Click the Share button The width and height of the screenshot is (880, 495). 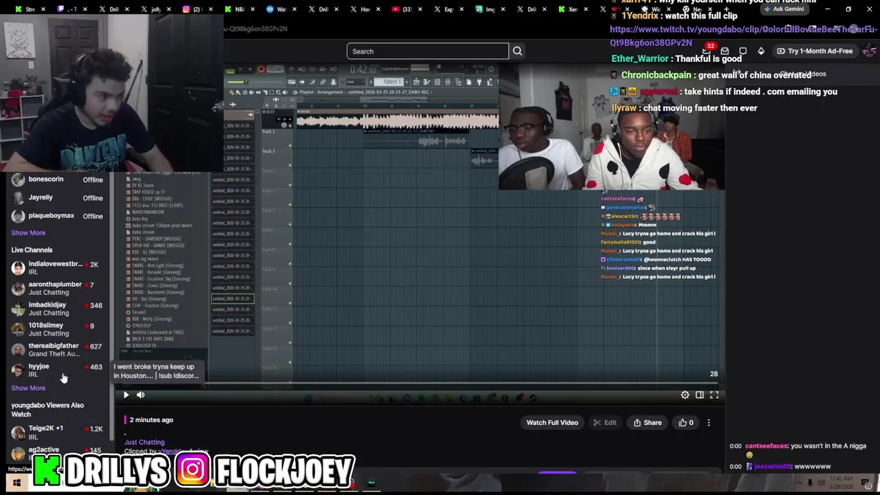(x=648, y=423)
